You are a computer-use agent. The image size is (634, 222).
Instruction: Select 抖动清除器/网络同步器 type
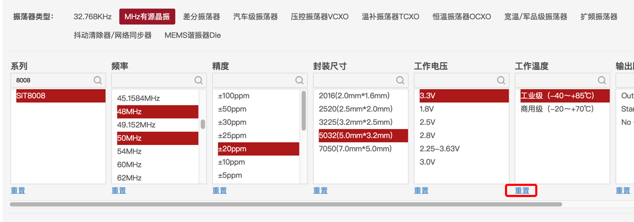click(x=113, y=35)
